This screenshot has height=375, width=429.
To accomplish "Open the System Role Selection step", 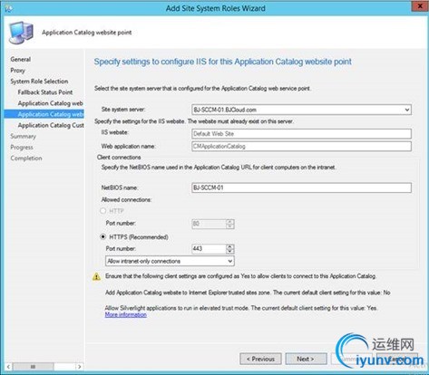I will click(39, 82).
